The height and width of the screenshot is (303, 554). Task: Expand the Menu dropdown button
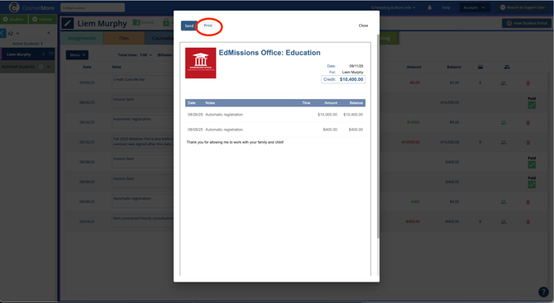click(x=77, y=55)
